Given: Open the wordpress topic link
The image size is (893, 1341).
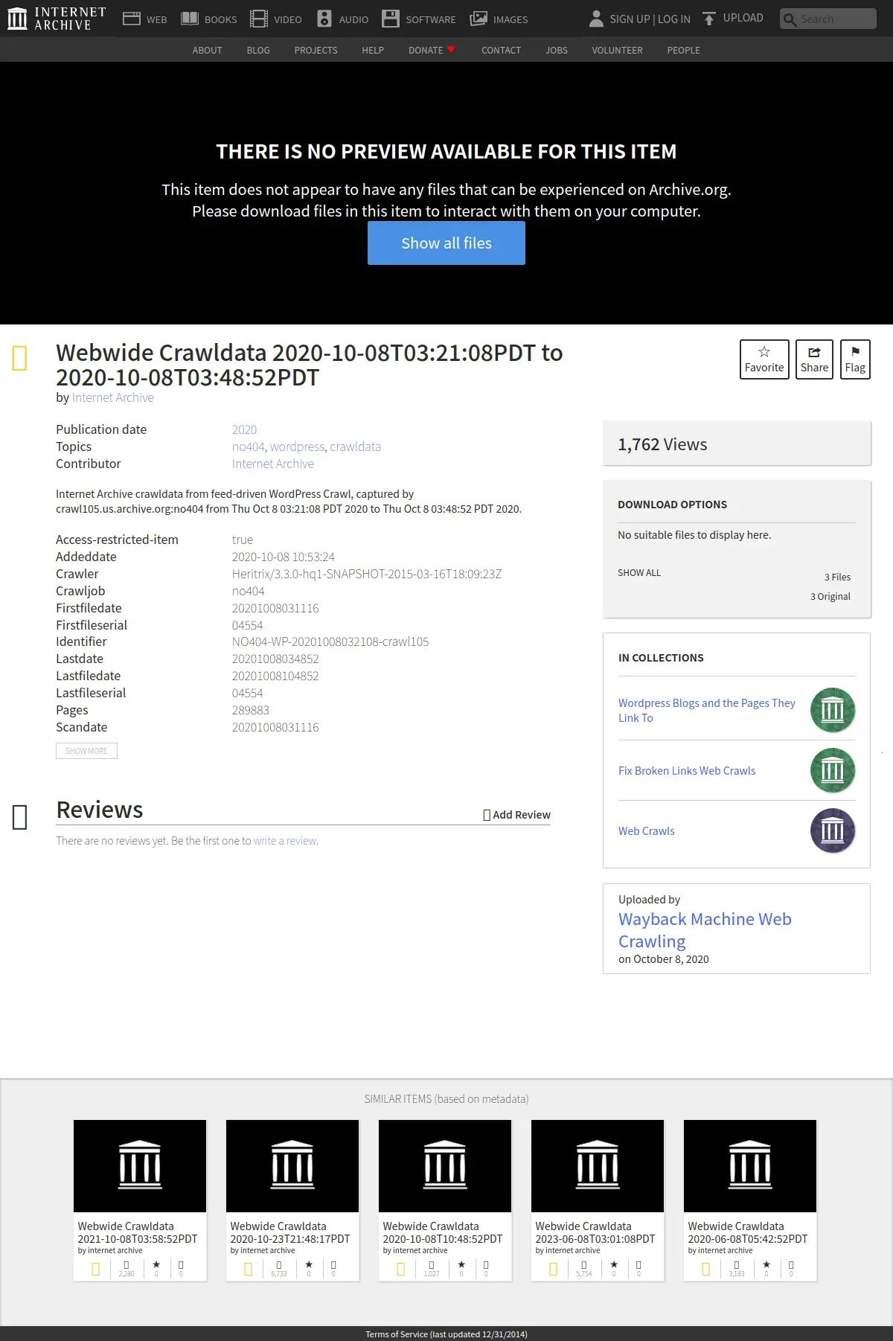Looking at the screenshot, I should 297,447.
